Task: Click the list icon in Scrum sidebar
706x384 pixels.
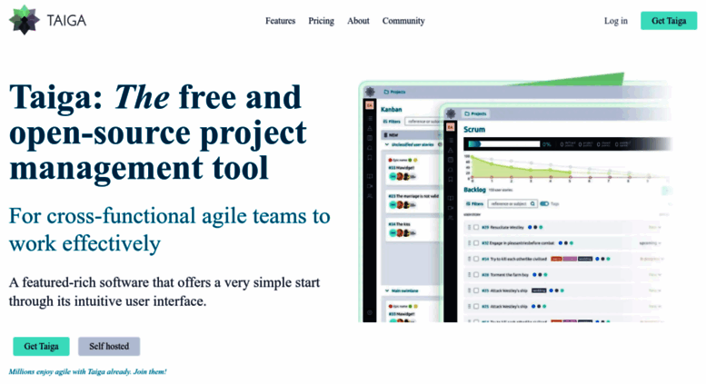Action: [451, 141]
